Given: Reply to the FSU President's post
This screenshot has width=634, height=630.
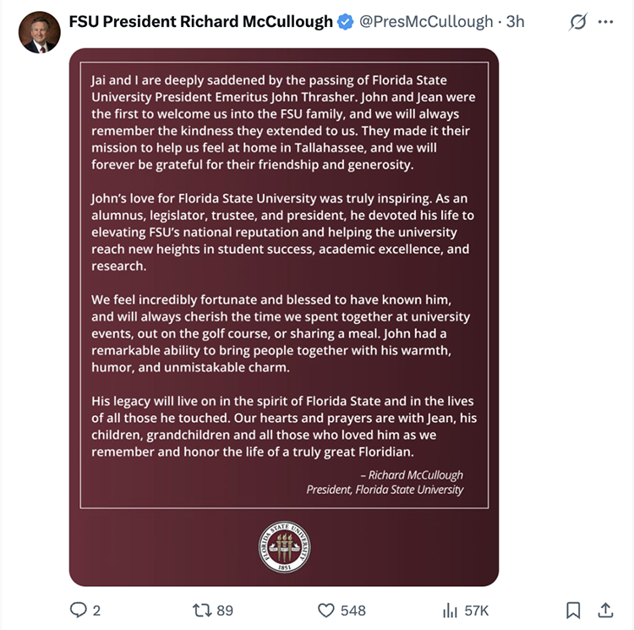Looking at the screenshot, I should click(x=78, y=610).
